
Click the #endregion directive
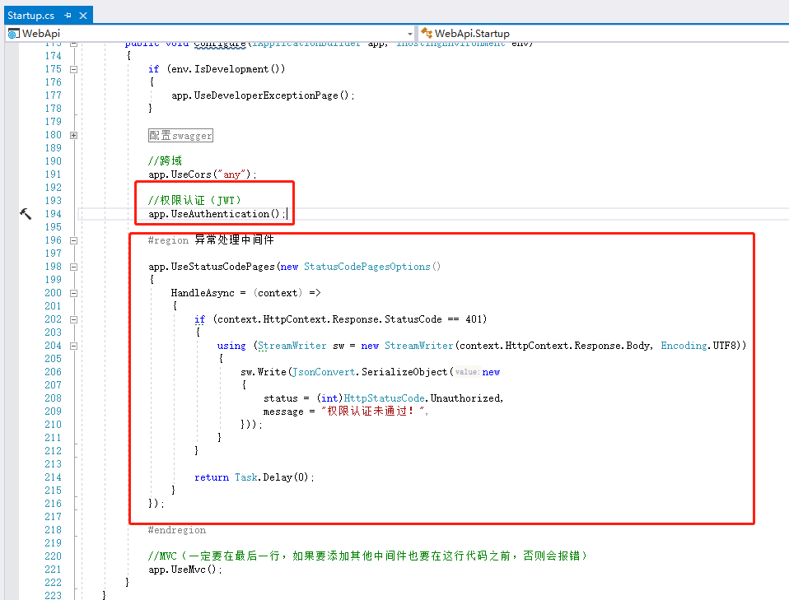(176, 530)
